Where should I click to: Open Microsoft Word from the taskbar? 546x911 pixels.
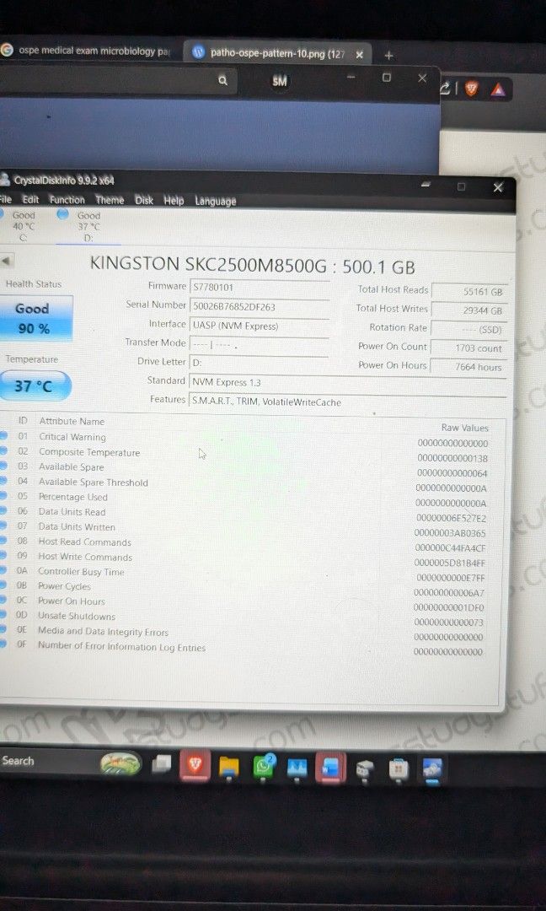331,768
